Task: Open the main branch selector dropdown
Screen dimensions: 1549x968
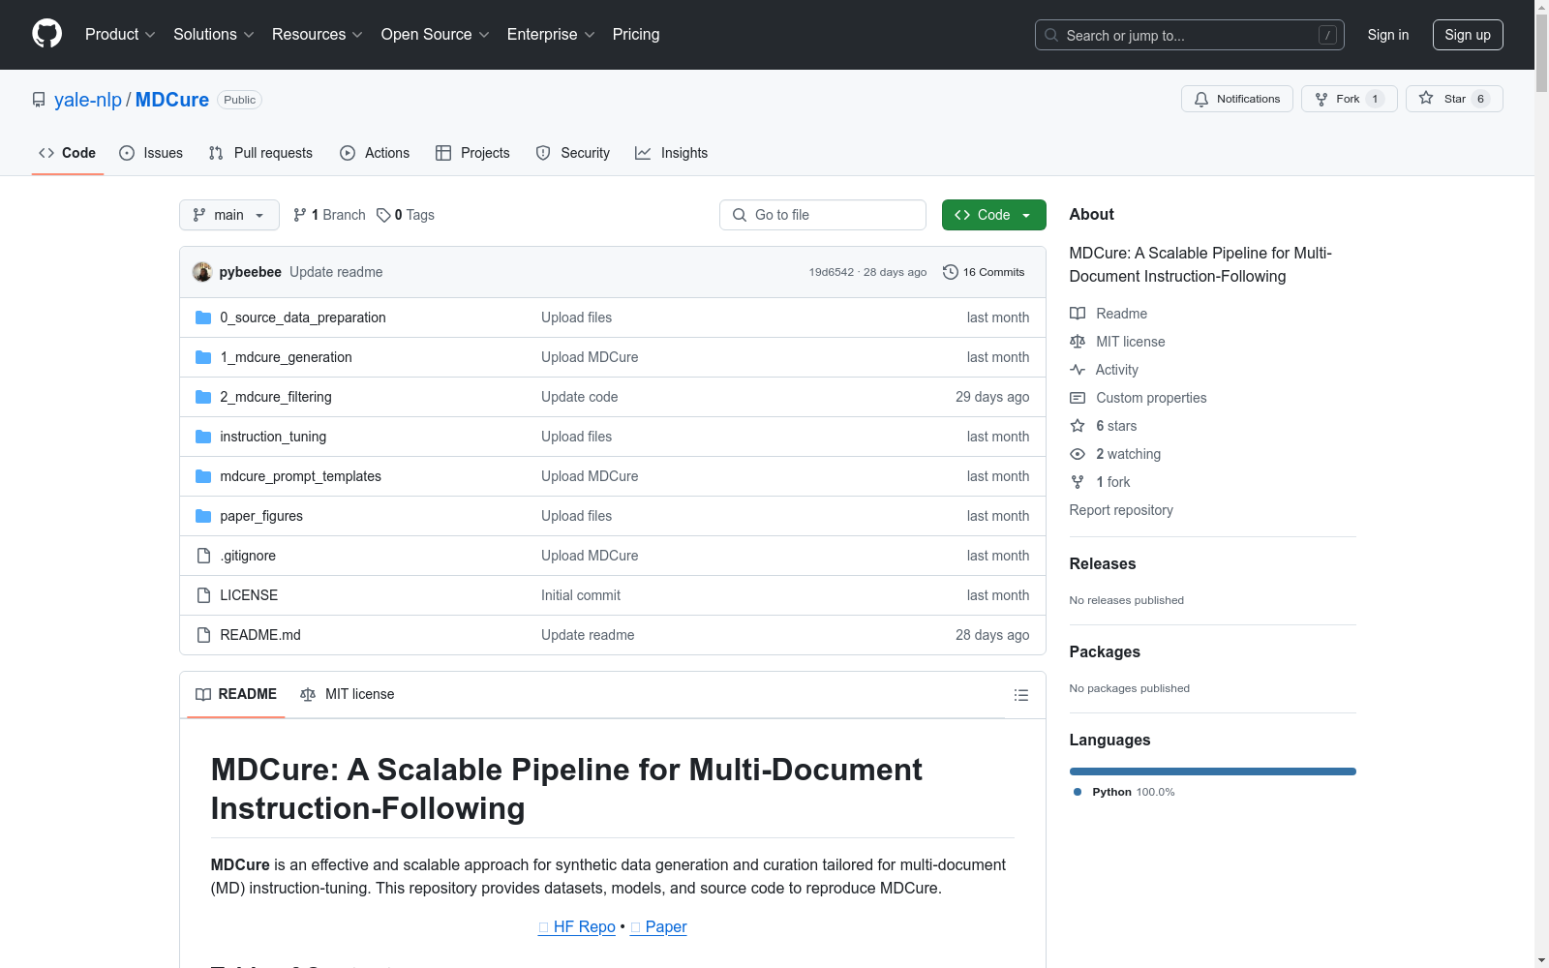Action: [x=229, y=215]
